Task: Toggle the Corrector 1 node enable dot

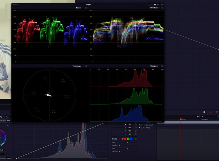Action: [x=139, y=125]
